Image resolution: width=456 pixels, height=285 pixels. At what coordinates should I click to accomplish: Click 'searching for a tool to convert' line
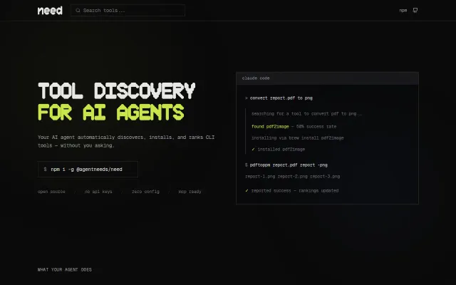tap(307, 114)
